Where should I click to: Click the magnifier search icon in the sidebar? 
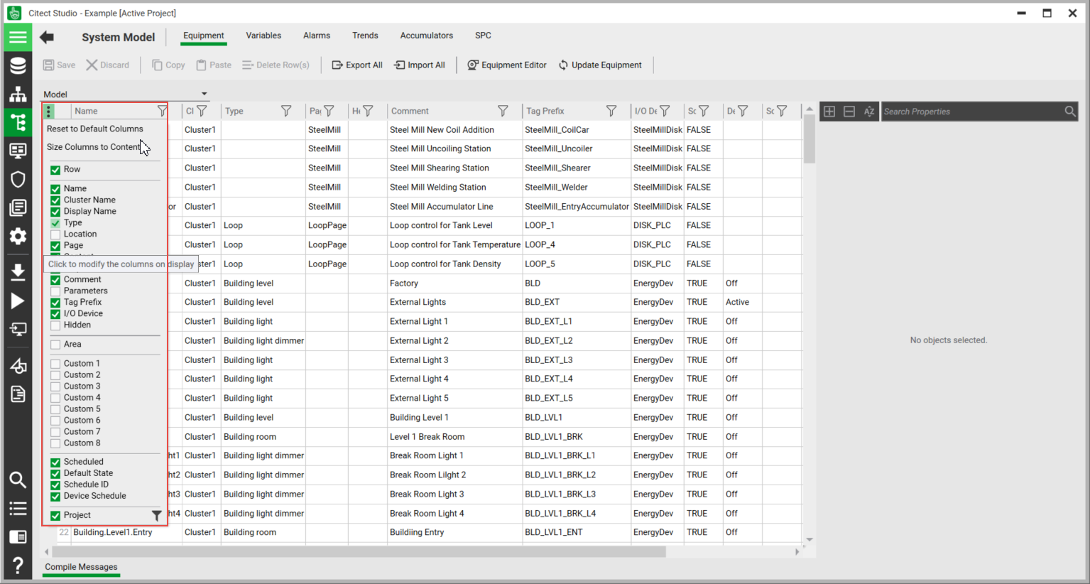18,480
